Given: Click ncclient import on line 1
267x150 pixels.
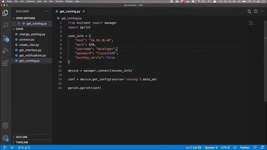Looking at the screenshot, I should click(83, 23).
